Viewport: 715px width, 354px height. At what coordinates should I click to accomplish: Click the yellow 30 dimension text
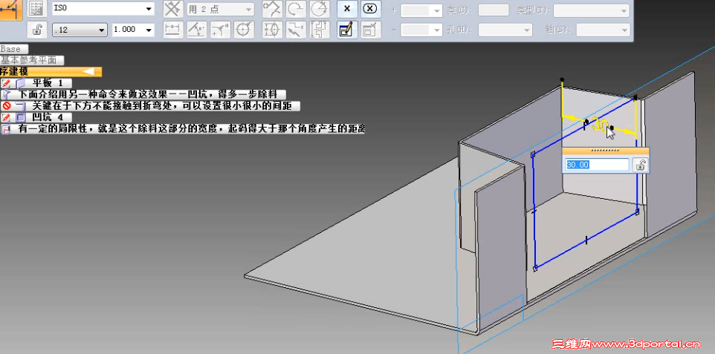[x=600, y=125]
